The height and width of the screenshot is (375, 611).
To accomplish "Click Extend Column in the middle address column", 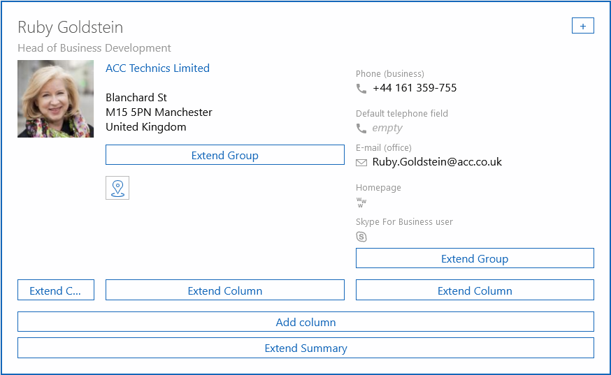I will pos(224,291).
